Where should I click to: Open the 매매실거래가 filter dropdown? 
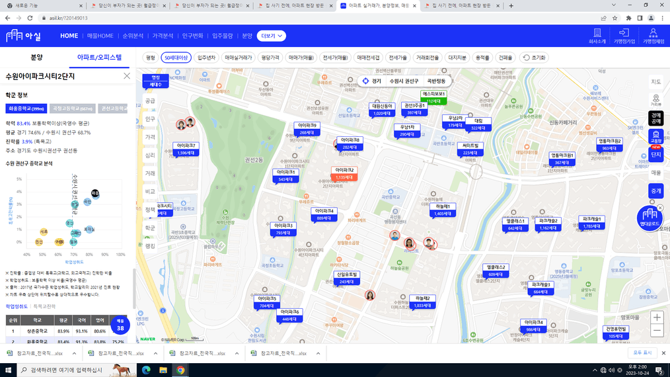coord(239,58)
